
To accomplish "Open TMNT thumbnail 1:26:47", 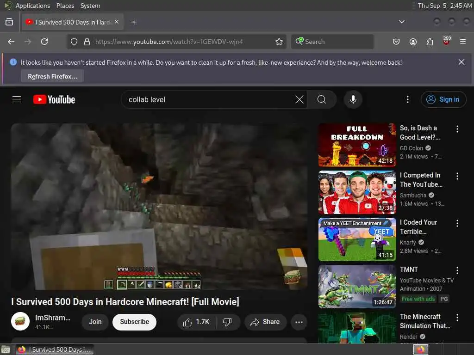I will (x=357, y=286).
